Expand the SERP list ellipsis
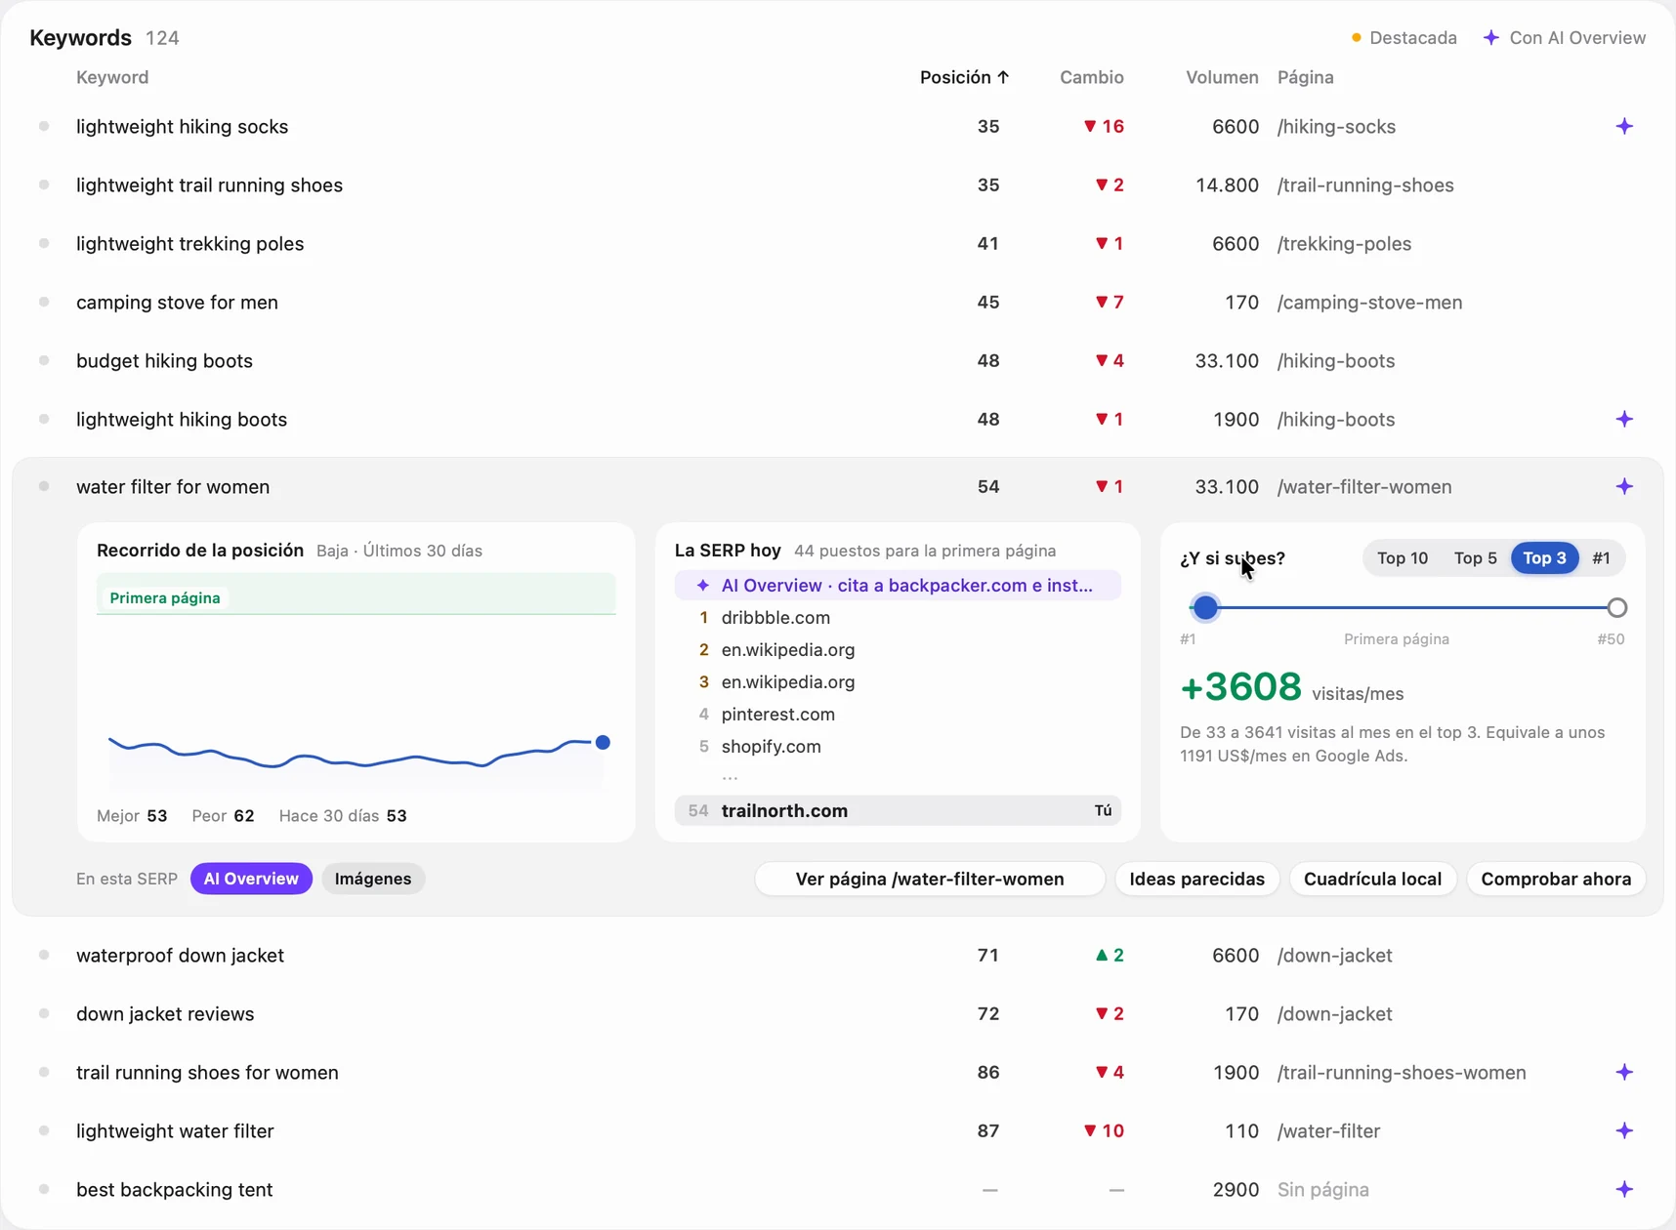The width and height of the screenshot is (1676, 1230). click(x=730, y=777)
